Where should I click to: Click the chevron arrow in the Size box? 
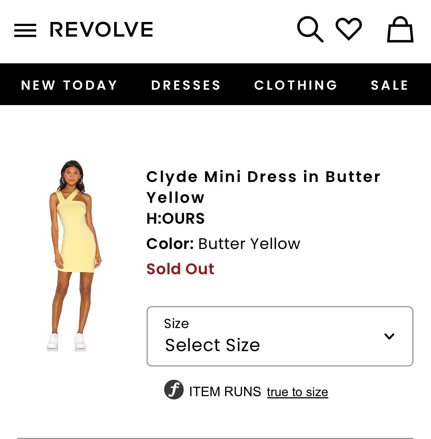pyautogui.click(x=389, y=336)
